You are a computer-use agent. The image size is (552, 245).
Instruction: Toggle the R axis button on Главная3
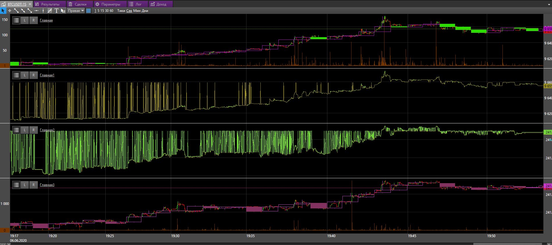[x=33, y=185]
